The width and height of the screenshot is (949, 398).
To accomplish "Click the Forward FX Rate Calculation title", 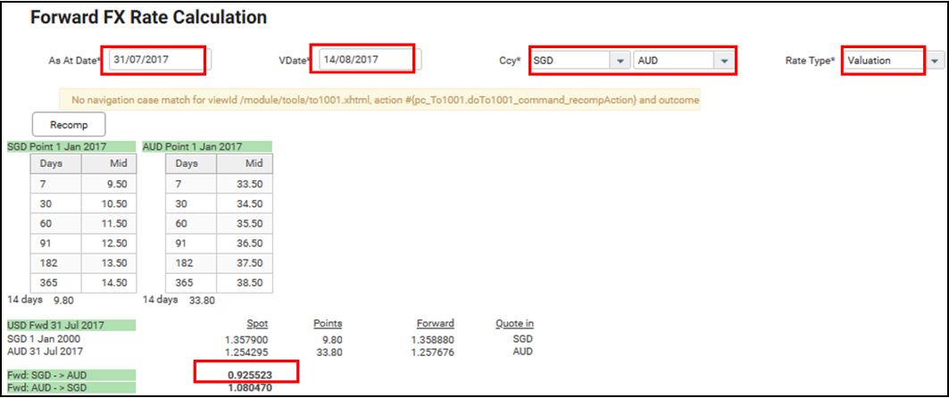I will click(148, 18).
